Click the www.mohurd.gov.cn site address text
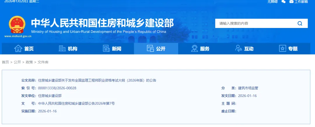Viewport: 315px width, 127px height. (x=18, y=36)
